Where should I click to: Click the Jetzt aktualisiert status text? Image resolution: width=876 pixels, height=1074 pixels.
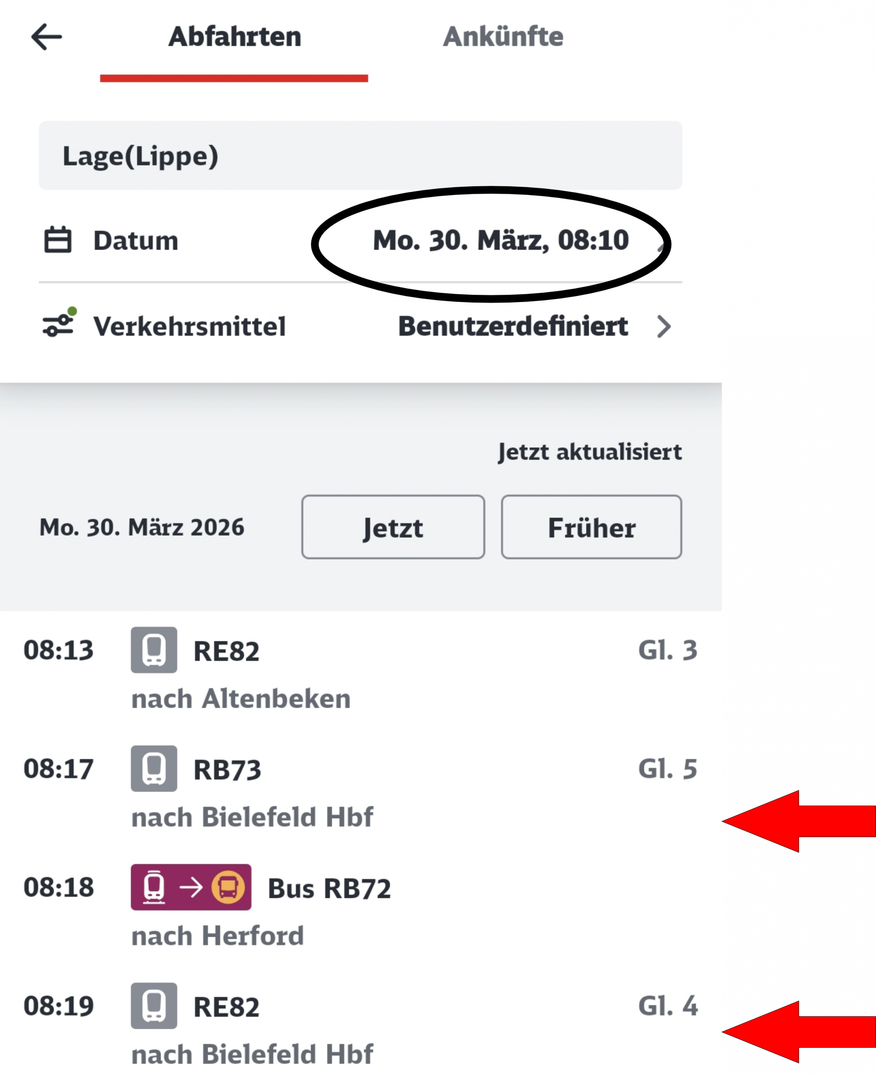pos(589,451)
